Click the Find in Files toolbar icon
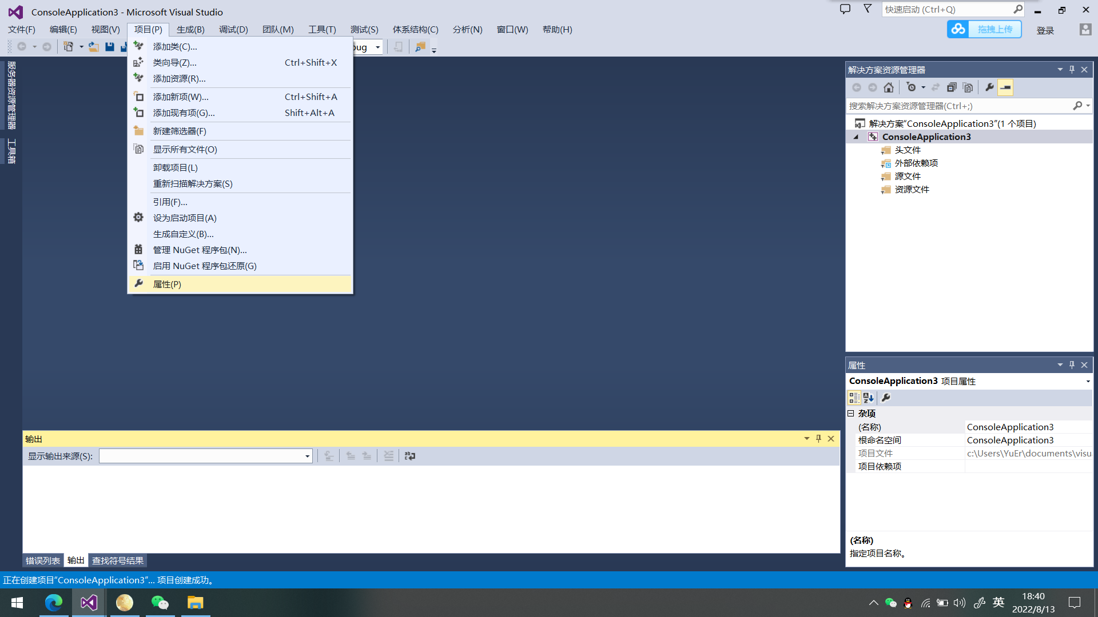Image resolution: width=1098 pixels, height=617 pixels. click(x=420, y=47)
